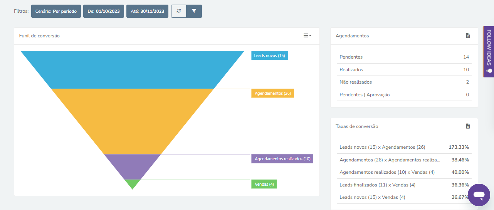This screenshot has width=494, height=210.
Task: Export Taxas de conversão to Excel
Action: point(468,126)
